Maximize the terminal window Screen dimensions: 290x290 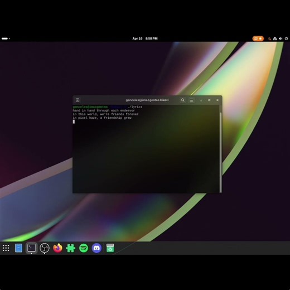209,100
